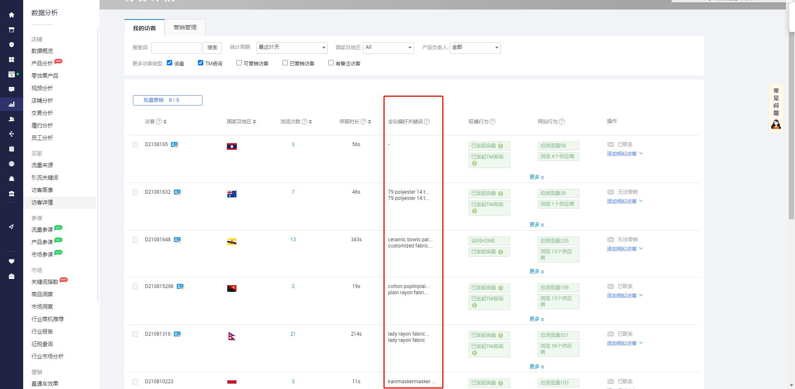Open the 统计周期 最近31天 dropdown
The height and width of the screenshot is (389, 795).
pyautogui.click(x=291, y=48)
